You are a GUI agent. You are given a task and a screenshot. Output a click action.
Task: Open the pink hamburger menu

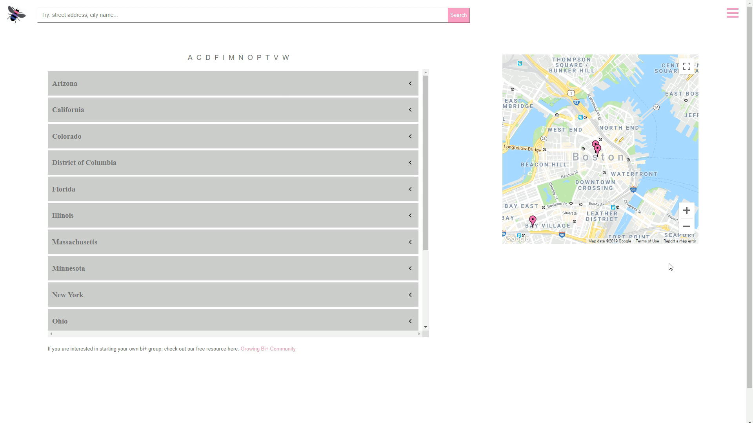[x=732, y=13]
